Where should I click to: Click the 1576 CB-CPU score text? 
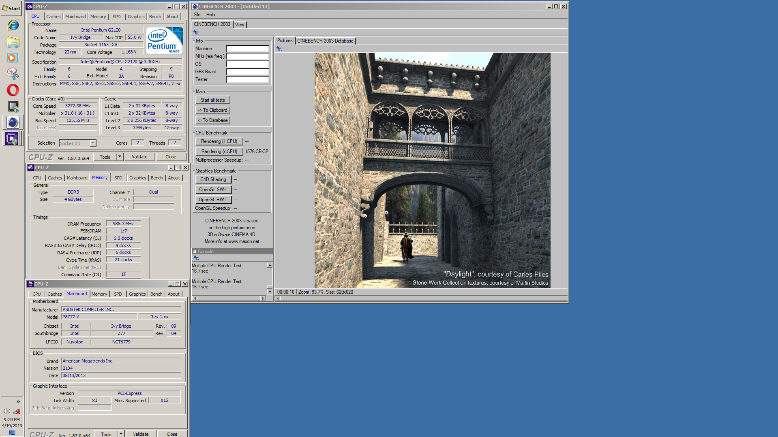[257, 151]
